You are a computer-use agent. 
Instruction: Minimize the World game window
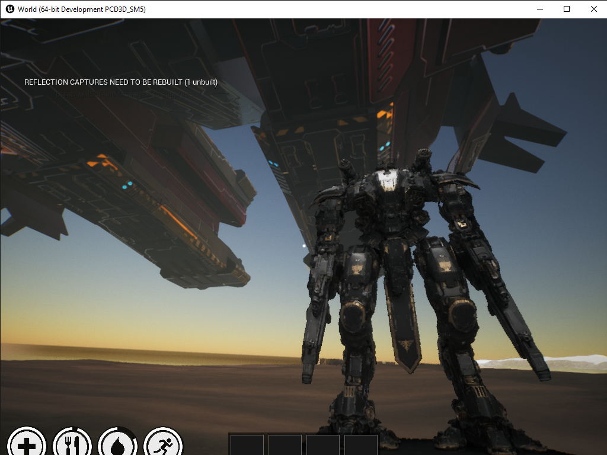pyautogui.click(x=540, y=9)
